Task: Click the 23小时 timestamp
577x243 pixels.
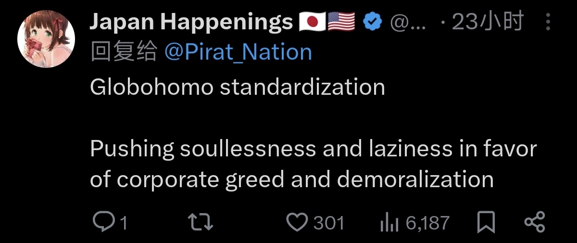Action: (487, 22)
